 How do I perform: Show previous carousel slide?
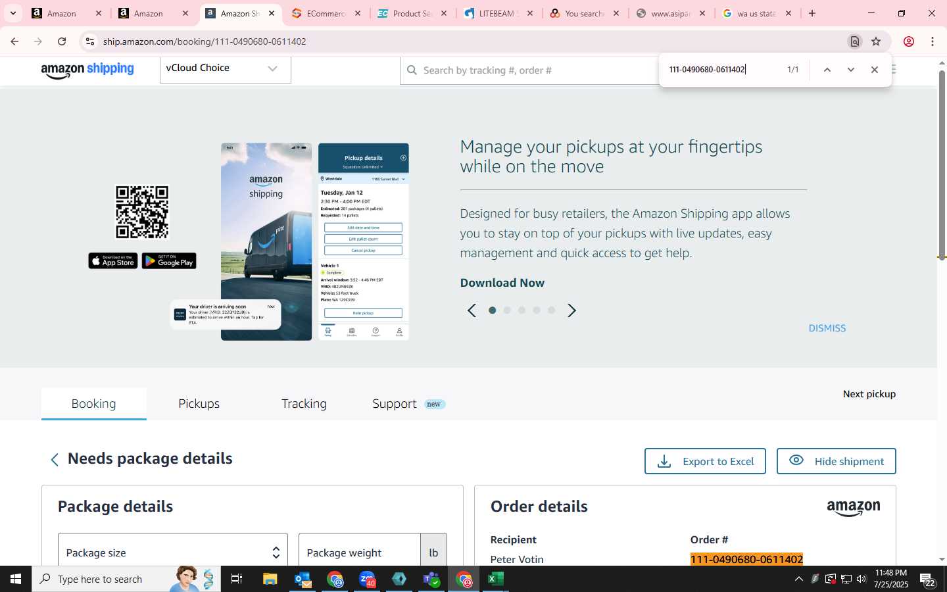pyautogui.click(x=472, y=310)
